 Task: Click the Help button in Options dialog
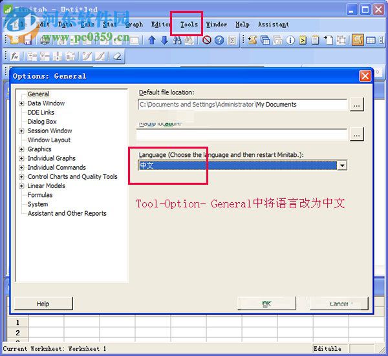point(43,304)
